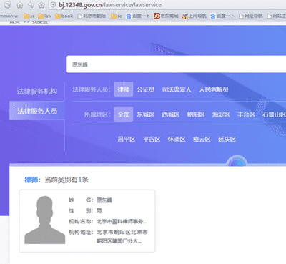Open the book bookmarks folder
This screenshot has width=286, height=264.
click(x=64, y=16)
